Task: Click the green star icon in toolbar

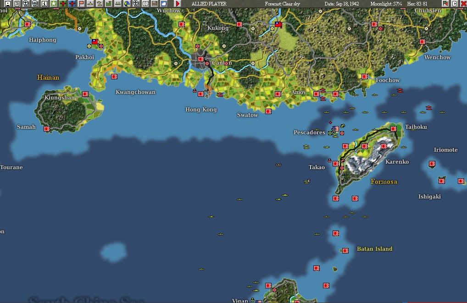Action: [54, 4]
